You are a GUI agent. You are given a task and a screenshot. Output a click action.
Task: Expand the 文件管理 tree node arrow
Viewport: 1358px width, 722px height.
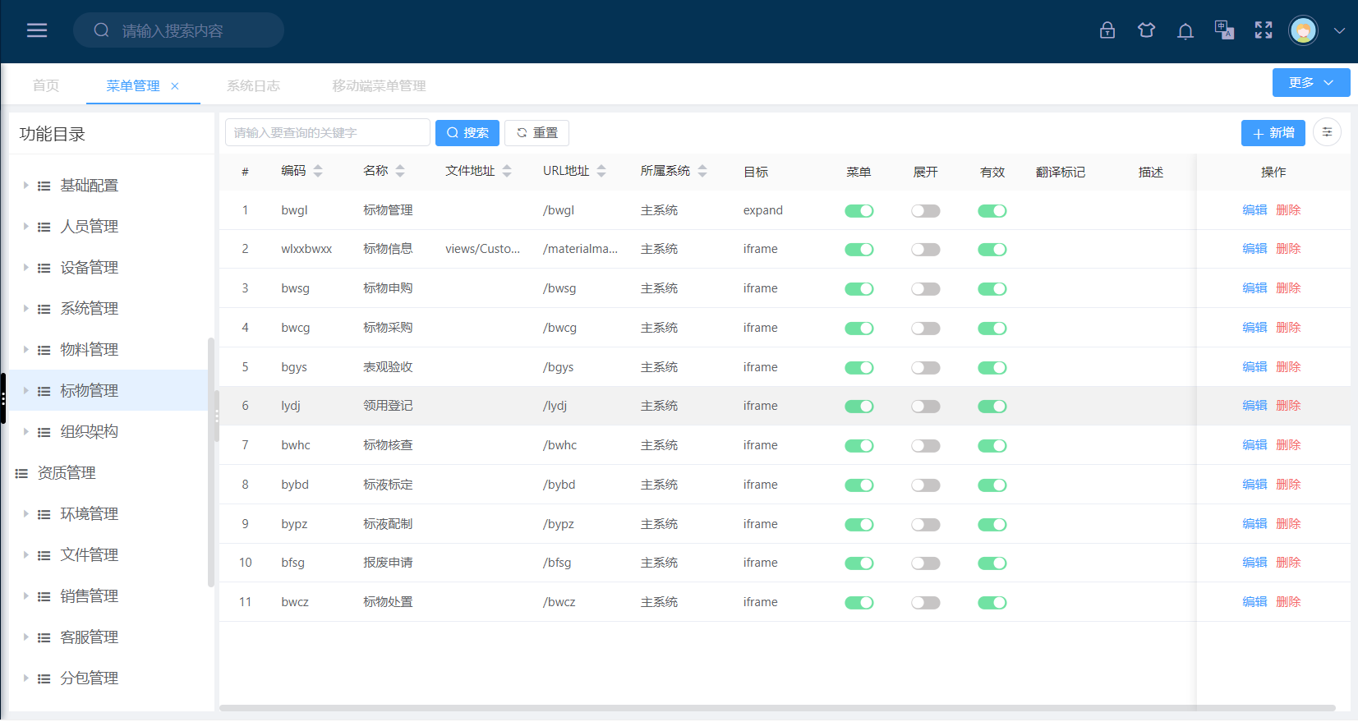point(25,555)
